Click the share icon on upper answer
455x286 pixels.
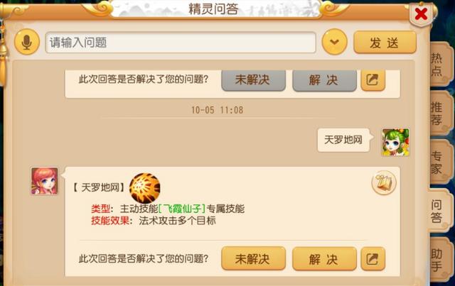(373, 80)
